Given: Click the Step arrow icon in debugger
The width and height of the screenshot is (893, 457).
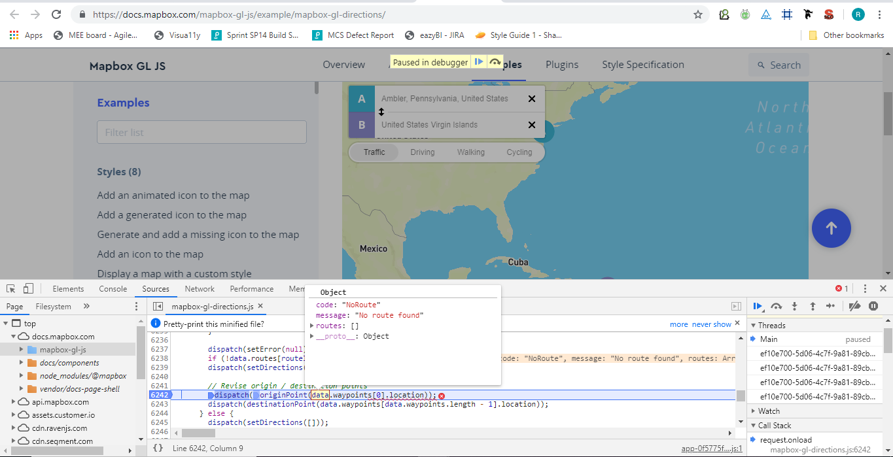Looking at the screenshot, I should click(x=830, y=306).
